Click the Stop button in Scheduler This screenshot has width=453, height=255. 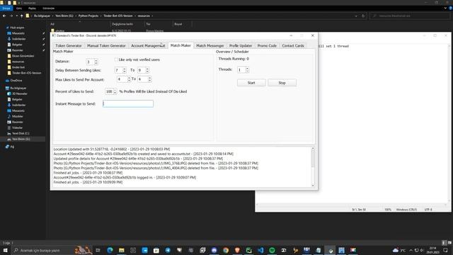pyautogui.click(x=282, y=83)
